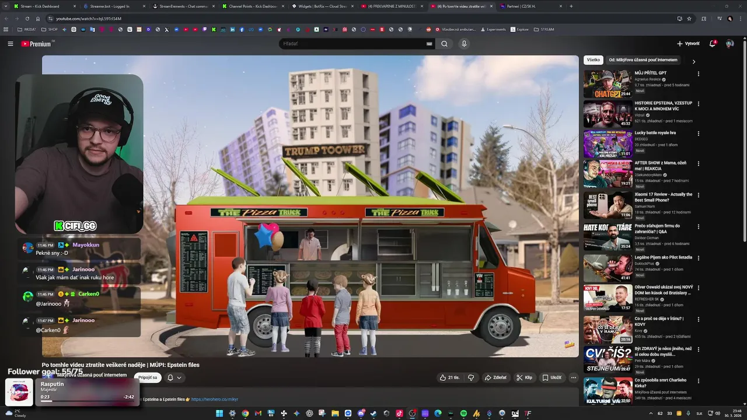
Task: Open Spotify from Windows taskbar
Action: [463, 414]
